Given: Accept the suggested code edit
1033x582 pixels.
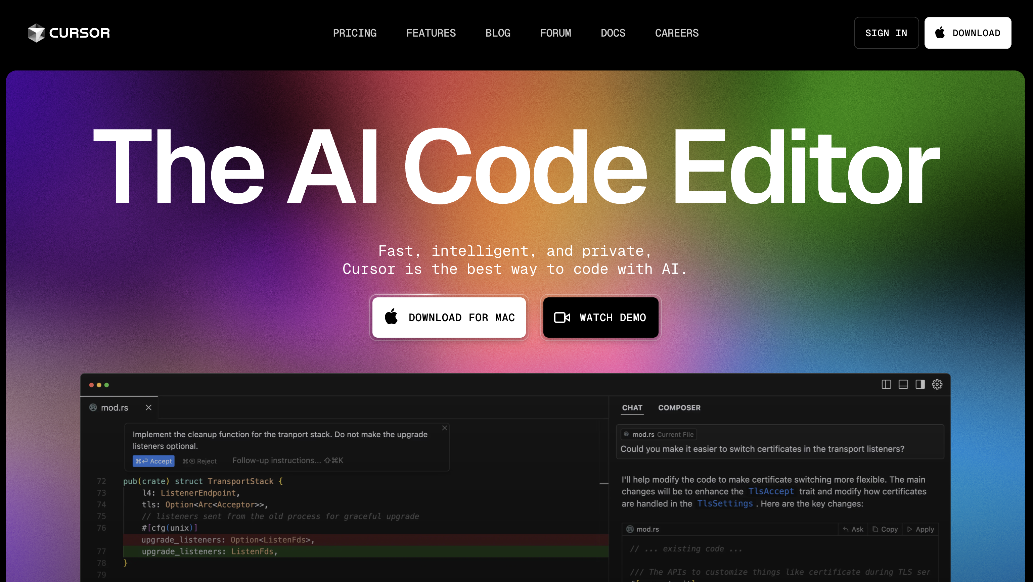Looking at the screenshot, I should tap(153, 461).
